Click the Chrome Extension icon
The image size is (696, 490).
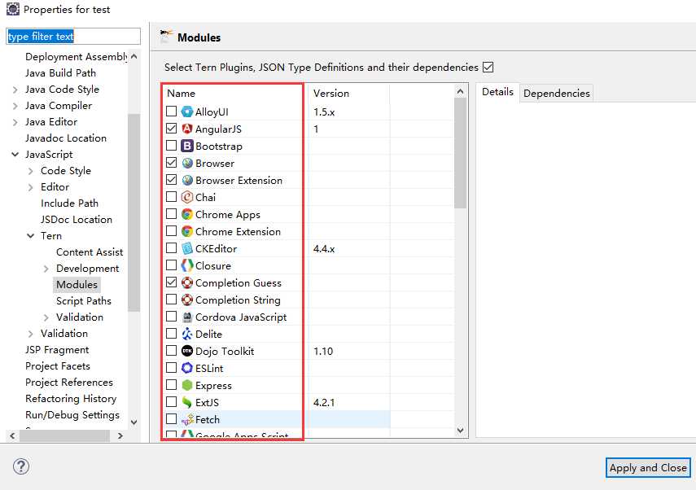coord(187,231)
